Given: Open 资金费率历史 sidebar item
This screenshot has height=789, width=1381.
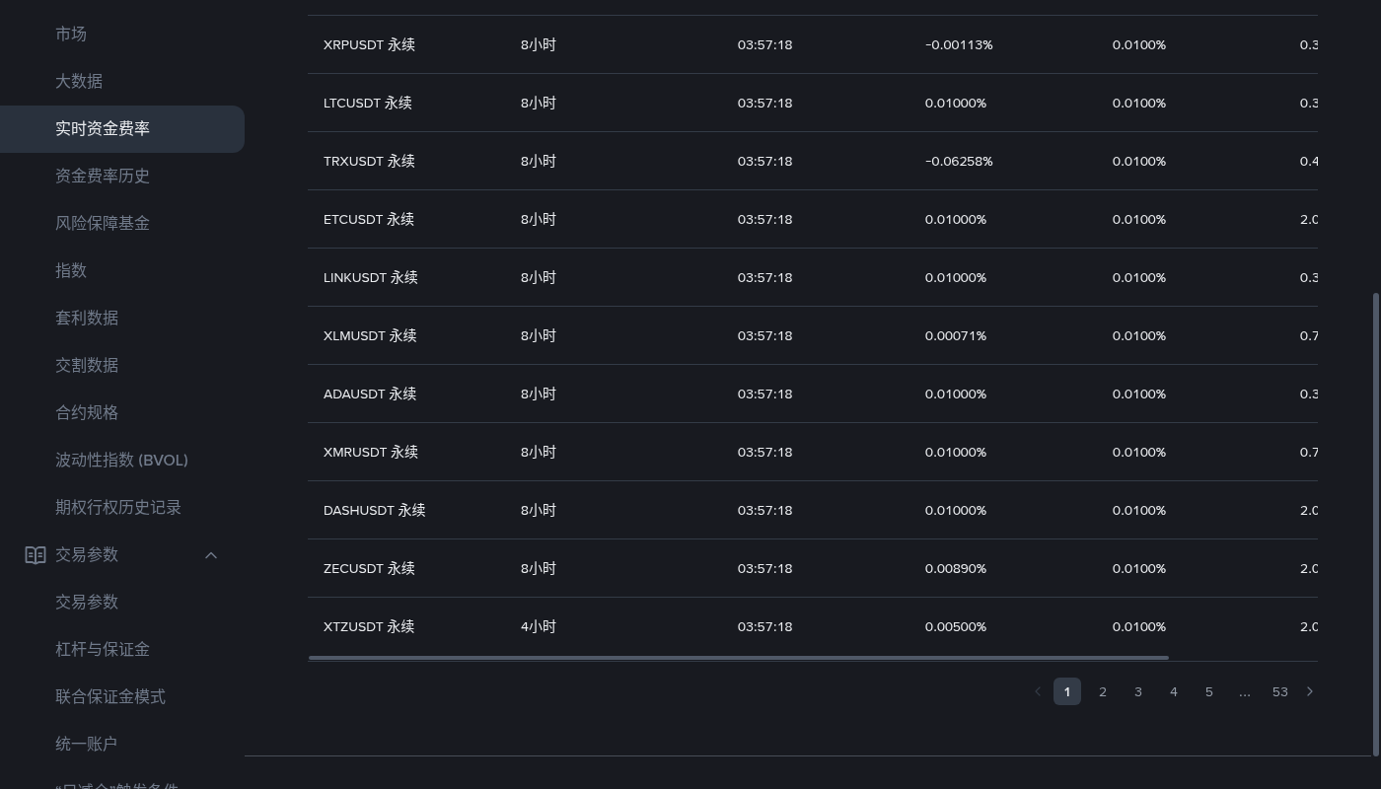Looking at the screenshot, I should tap(103, 176).
